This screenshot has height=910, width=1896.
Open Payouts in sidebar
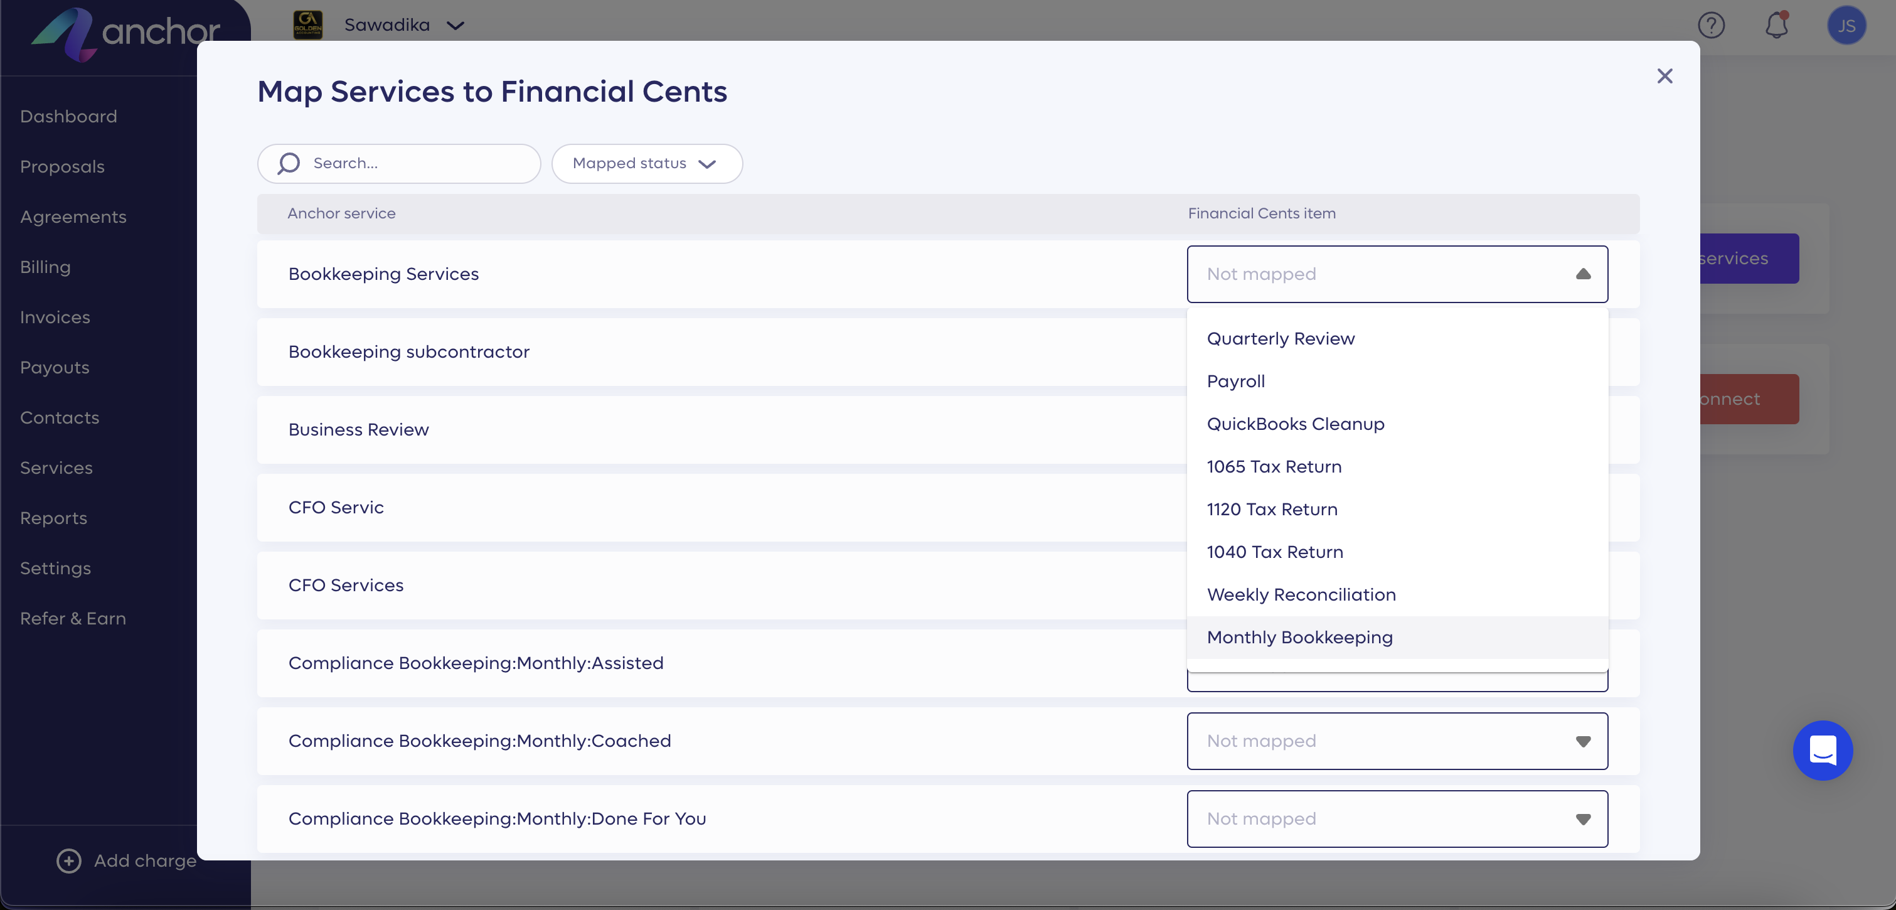tap(55, 367)
